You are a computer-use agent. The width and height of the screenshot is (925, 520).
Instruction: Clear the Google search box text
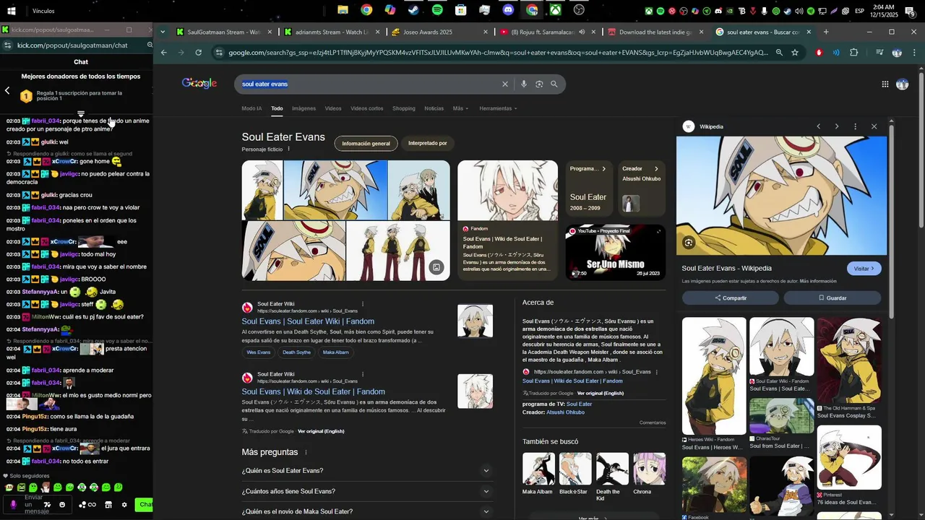pyautogui.click(x=505, y=84)
